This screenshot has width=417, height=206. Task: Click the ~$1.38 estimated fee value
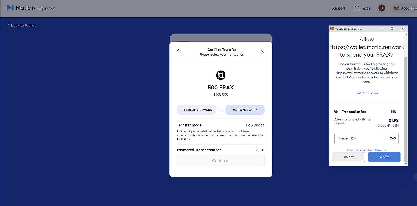[x=260, y=150]
